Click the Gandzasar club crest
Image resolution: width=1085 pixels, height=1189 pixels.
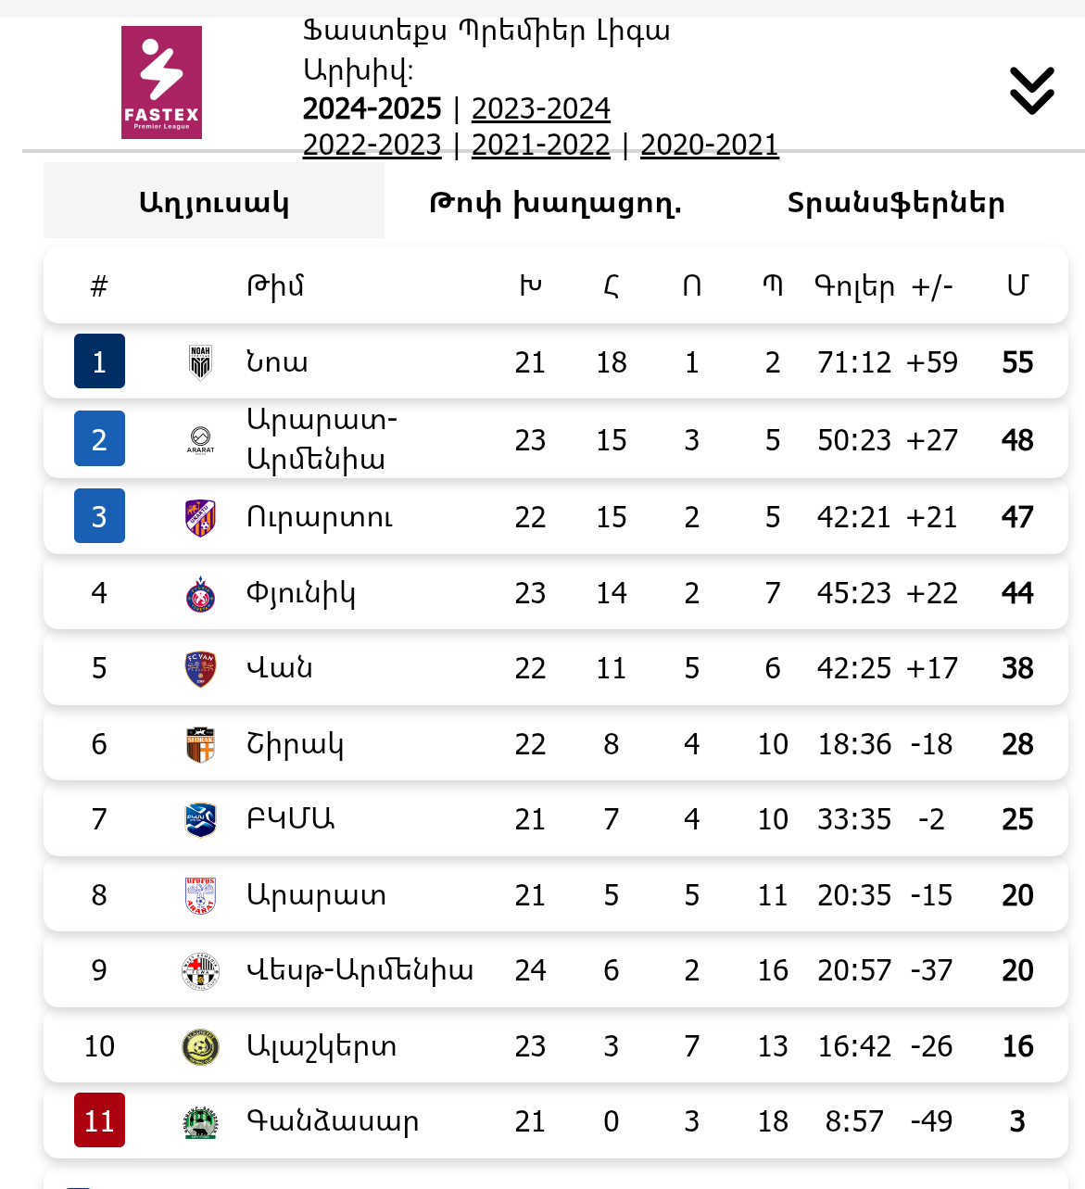point(200,1122)
